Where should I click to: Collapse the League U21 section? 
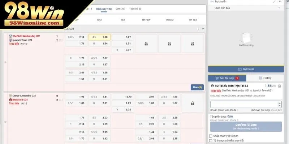pyautogui.click(x=203, y=29)
